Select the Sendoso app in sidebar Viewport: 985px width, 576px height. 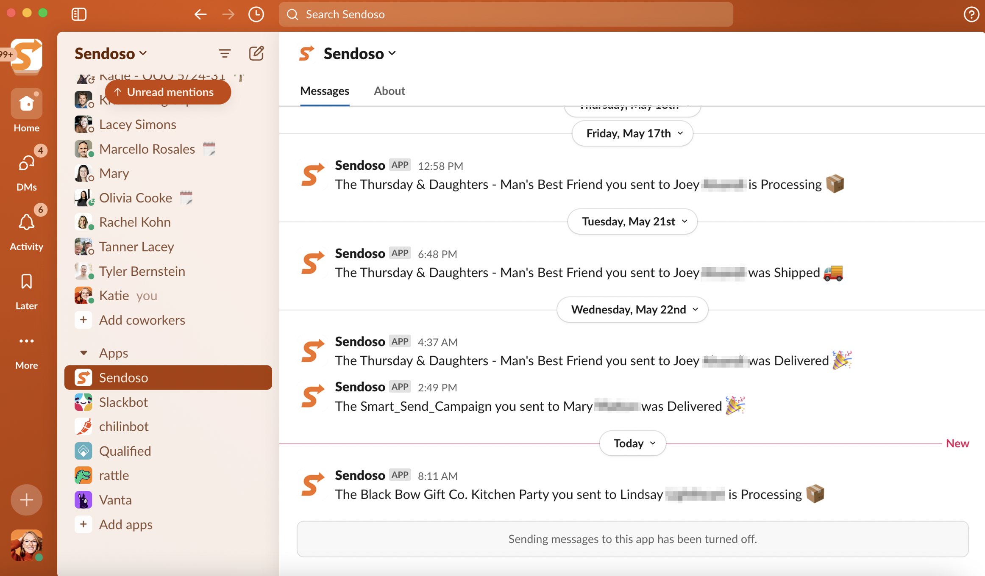pos(168,377)
